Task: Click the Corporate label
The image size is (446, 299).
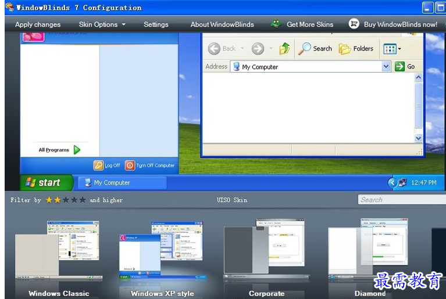Action: pyautogui.click(x=266, y=294)
